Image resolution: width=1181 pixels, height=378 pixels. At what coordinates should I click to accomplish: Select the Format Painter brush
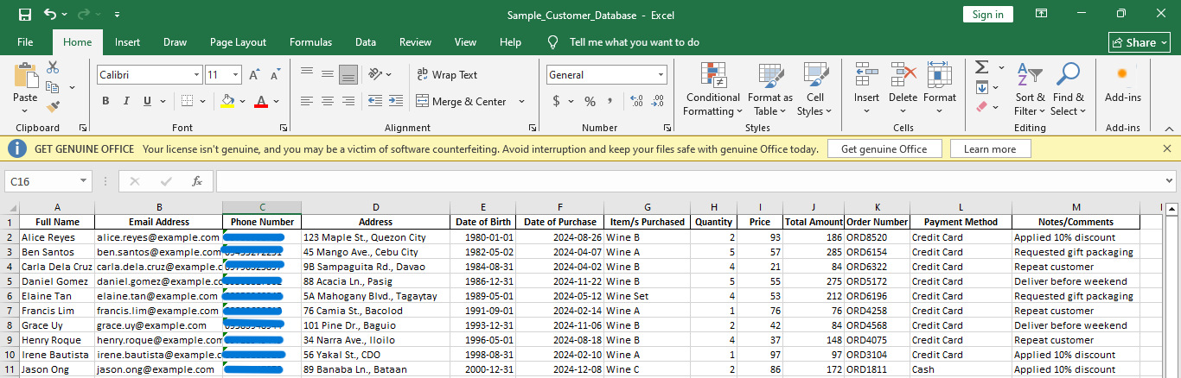(x=53, y=107)
